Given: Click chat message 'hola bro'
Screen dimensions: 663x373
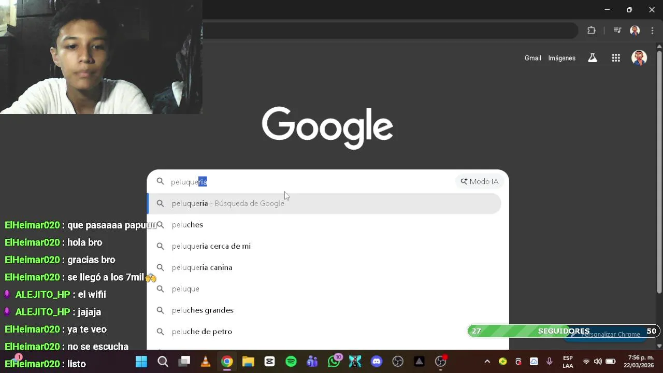Looking at the screenshot, I should pos(85,242).
